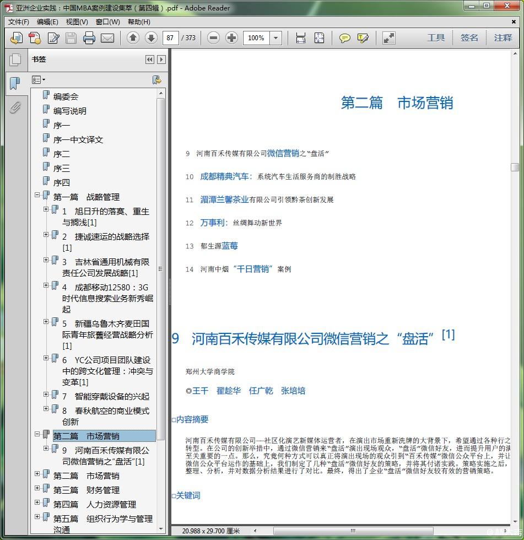This screenshot has width=524, height=540.
Task: Expand bookmark 1 旭日升的落寞
Action: click(x=46, y=209)
